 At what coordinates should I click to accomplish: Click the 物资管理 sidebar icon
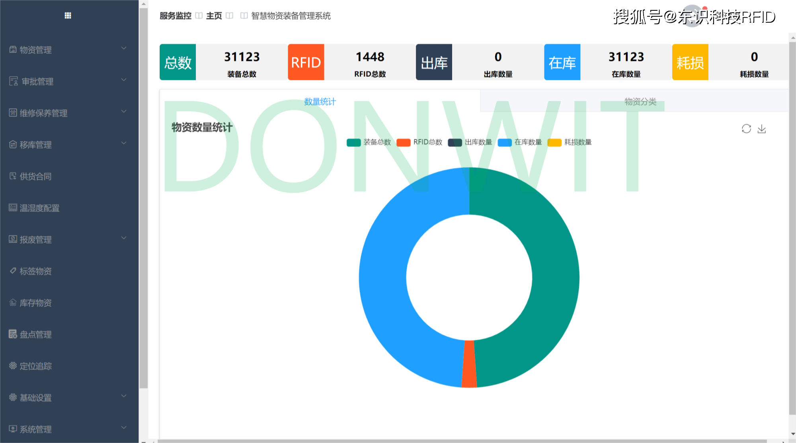pyautogui.click(x=13, y=50)
